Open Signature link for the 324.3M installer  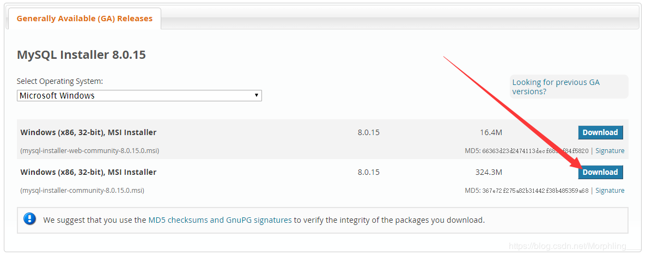(x=610, y=191)
